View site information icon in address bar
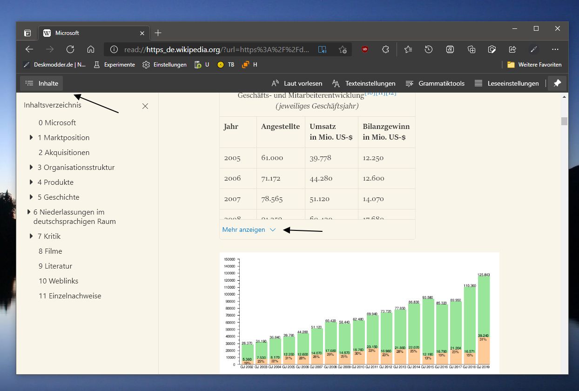Image resolution: width=579 pixels, height=391 pixels. coord(114,49)
